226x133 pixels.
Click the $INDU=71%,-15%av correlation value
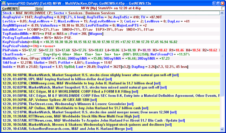(x=77, y=30)
